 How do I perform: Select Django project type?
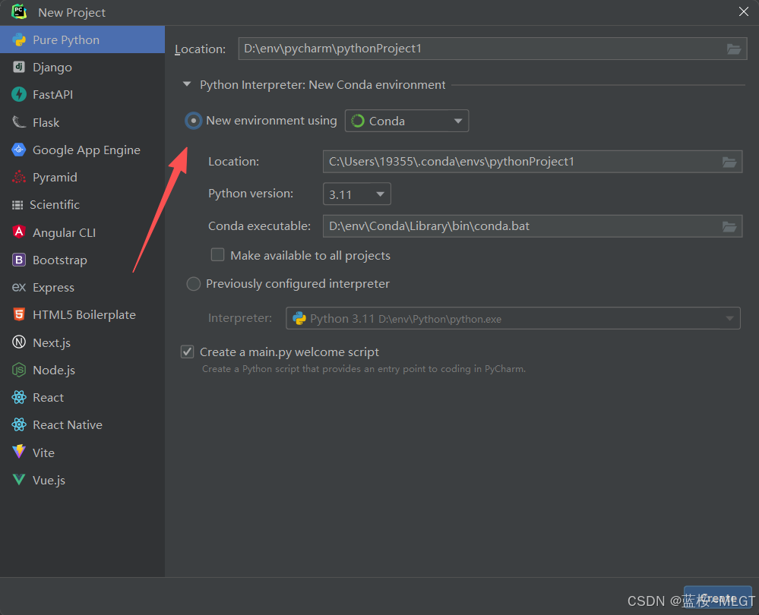point(82,67)
